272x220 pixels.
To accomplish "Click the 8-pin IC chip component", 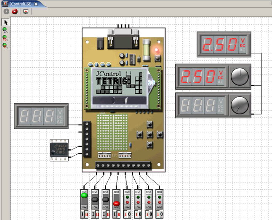I will [59, 149].
